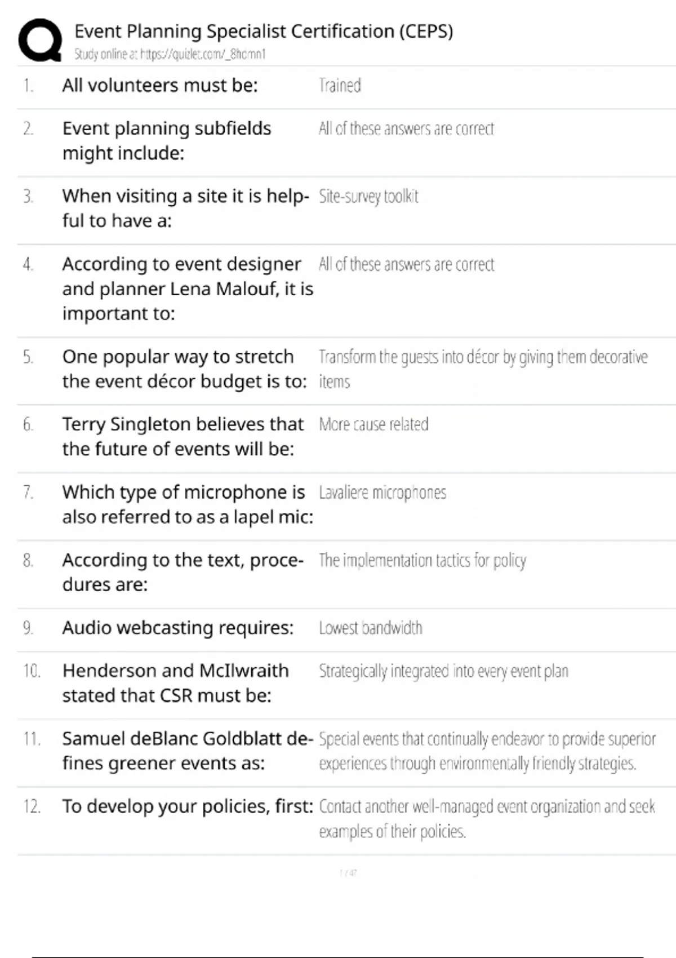The image size is (676, 958).
Task: Select the Lena Malouf question text
Action: (188, 289)
